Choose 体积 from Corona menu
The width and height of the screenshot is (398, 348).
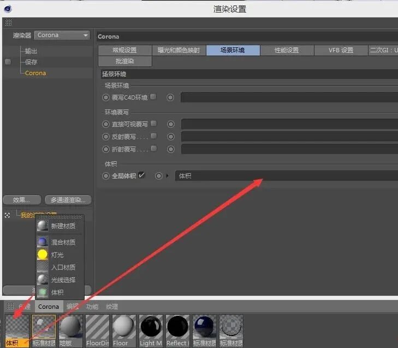pyautogui.click(x=60, y=292)
